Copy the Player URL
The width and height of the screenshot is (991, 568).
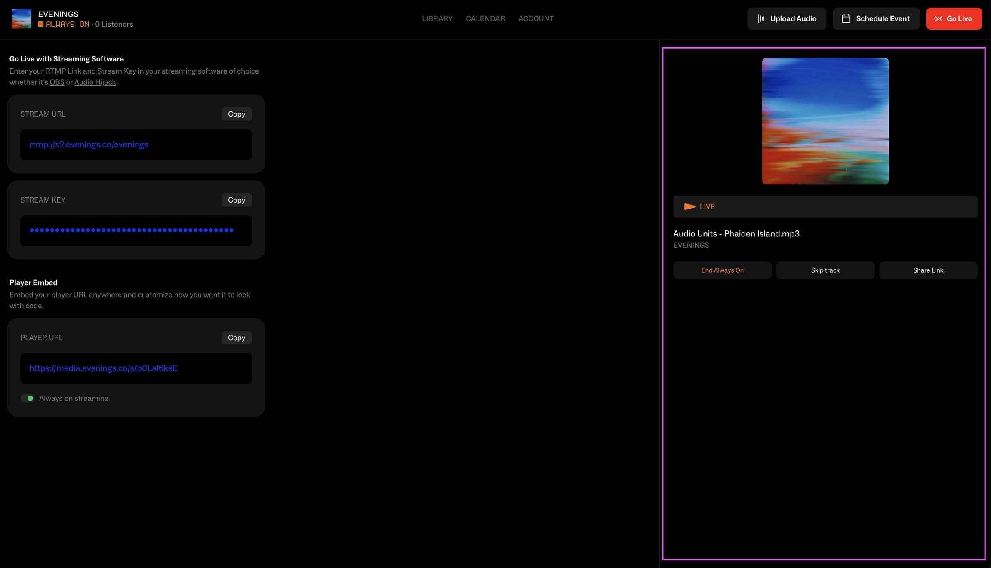click(237, 338)
